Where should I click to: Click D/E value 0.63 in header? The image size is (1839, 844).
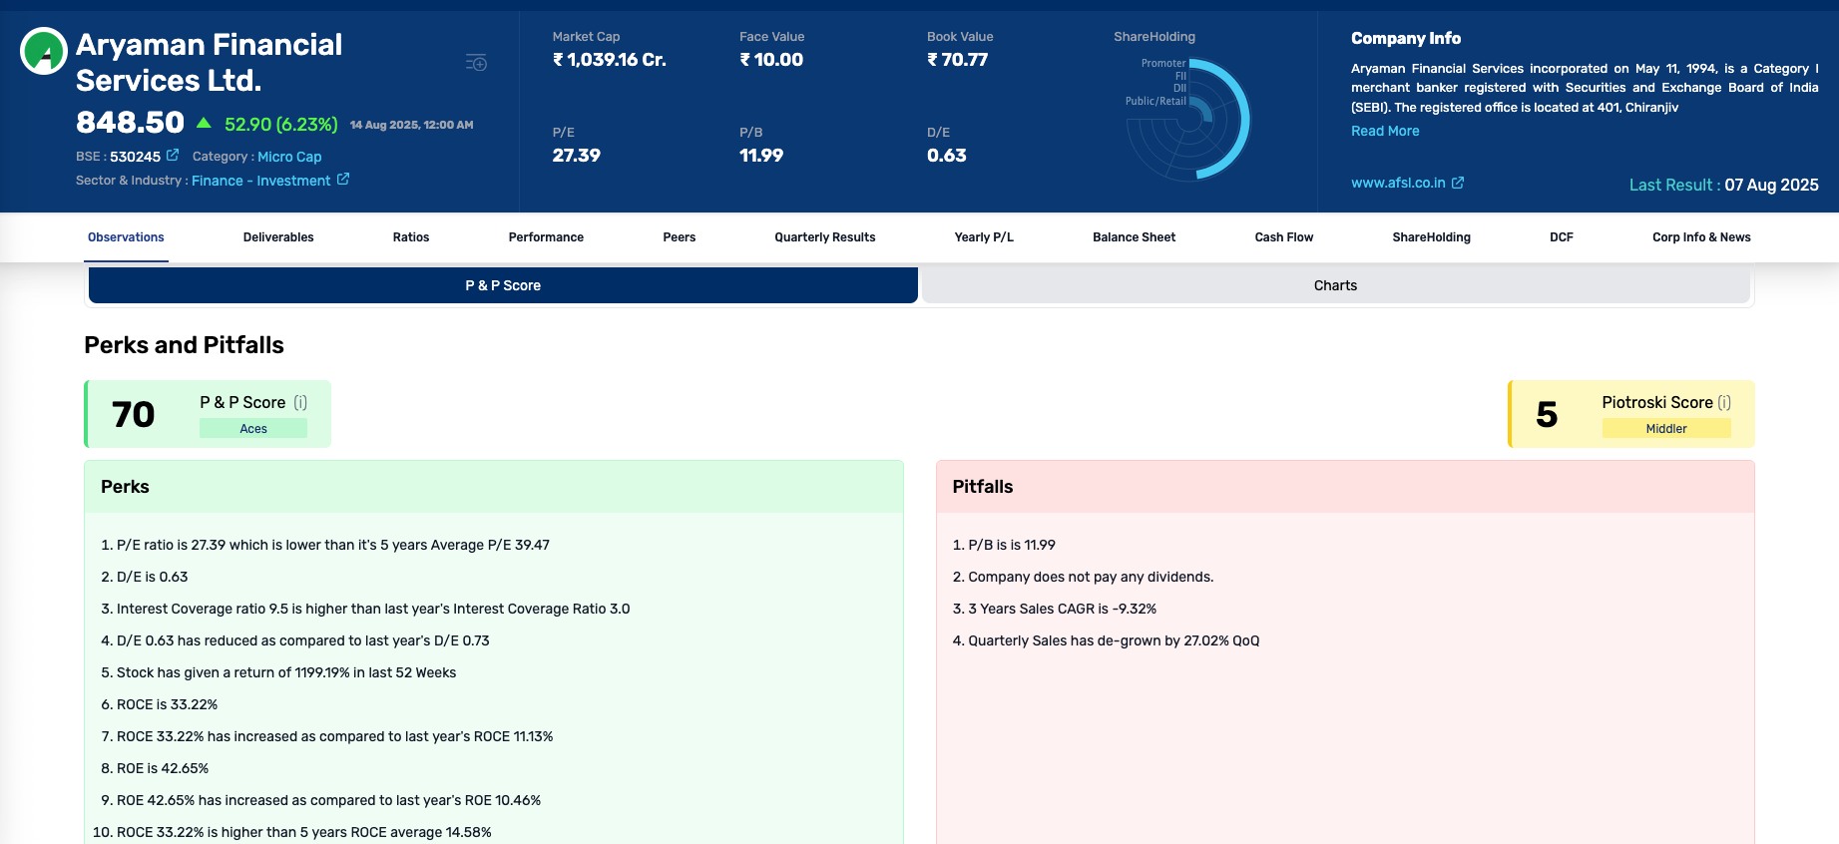coord(947,156)
